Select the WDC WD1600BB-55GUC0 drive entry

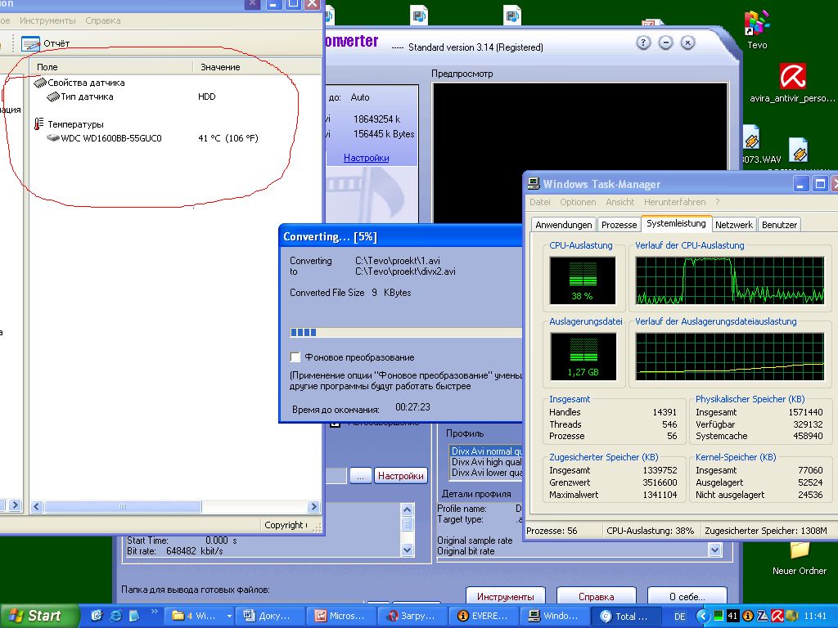click(x=110, y=138)
